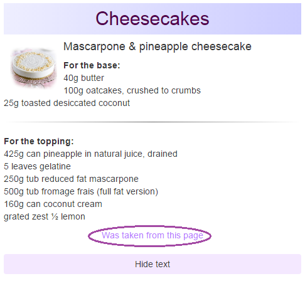Click the '100g oatcakes, crushed to crumbs' line
305x281 pixels.
(x=132, y=90)
